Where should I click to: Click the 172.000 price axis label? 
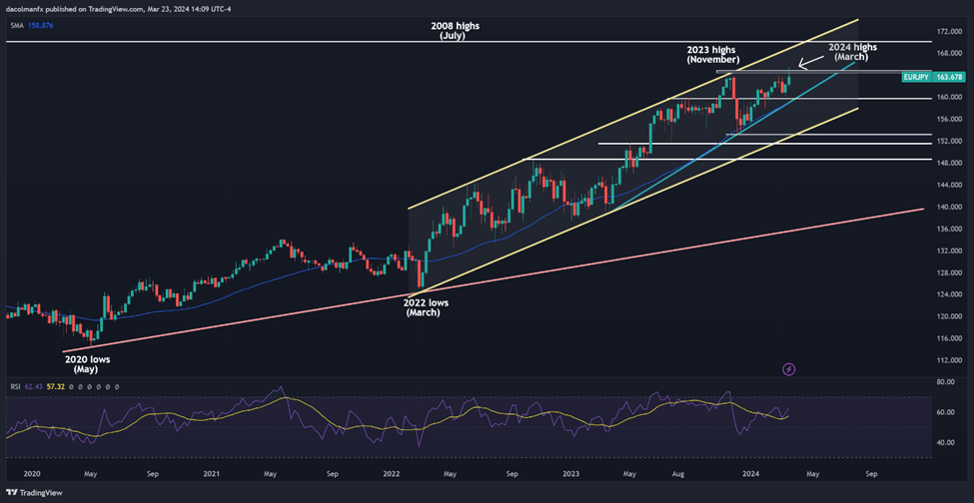pos(951,31)
